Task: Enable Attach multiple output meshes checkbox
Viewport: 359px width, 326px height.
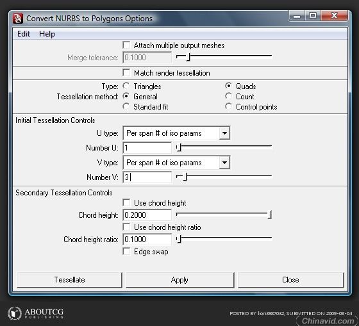Action: [126, 45]
